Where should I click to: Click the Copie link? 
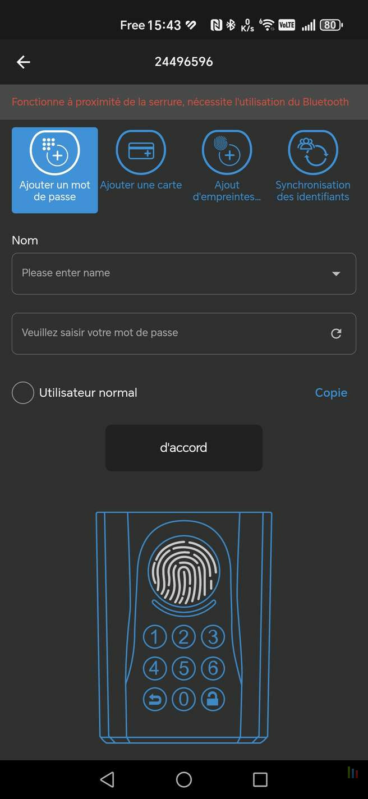[331, 393]
